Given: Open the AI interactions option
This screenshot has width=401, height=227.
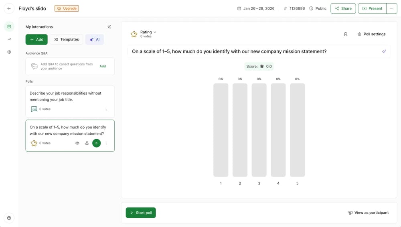Looking at the screenshot, I should (95, 40).
